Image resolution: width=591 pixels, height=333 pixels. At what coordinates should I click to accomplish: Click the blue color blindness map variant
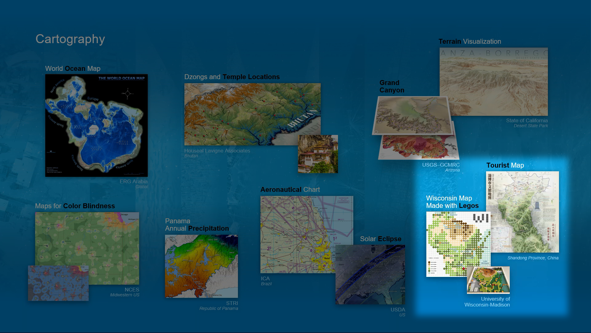[x=58, y=283]
